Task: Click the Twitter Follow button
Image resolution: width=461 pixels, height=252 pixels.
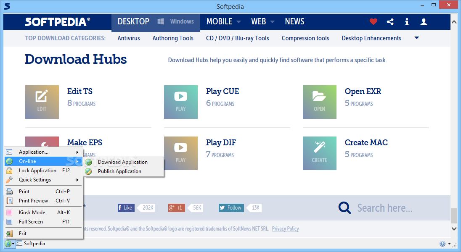Action: 231,207
